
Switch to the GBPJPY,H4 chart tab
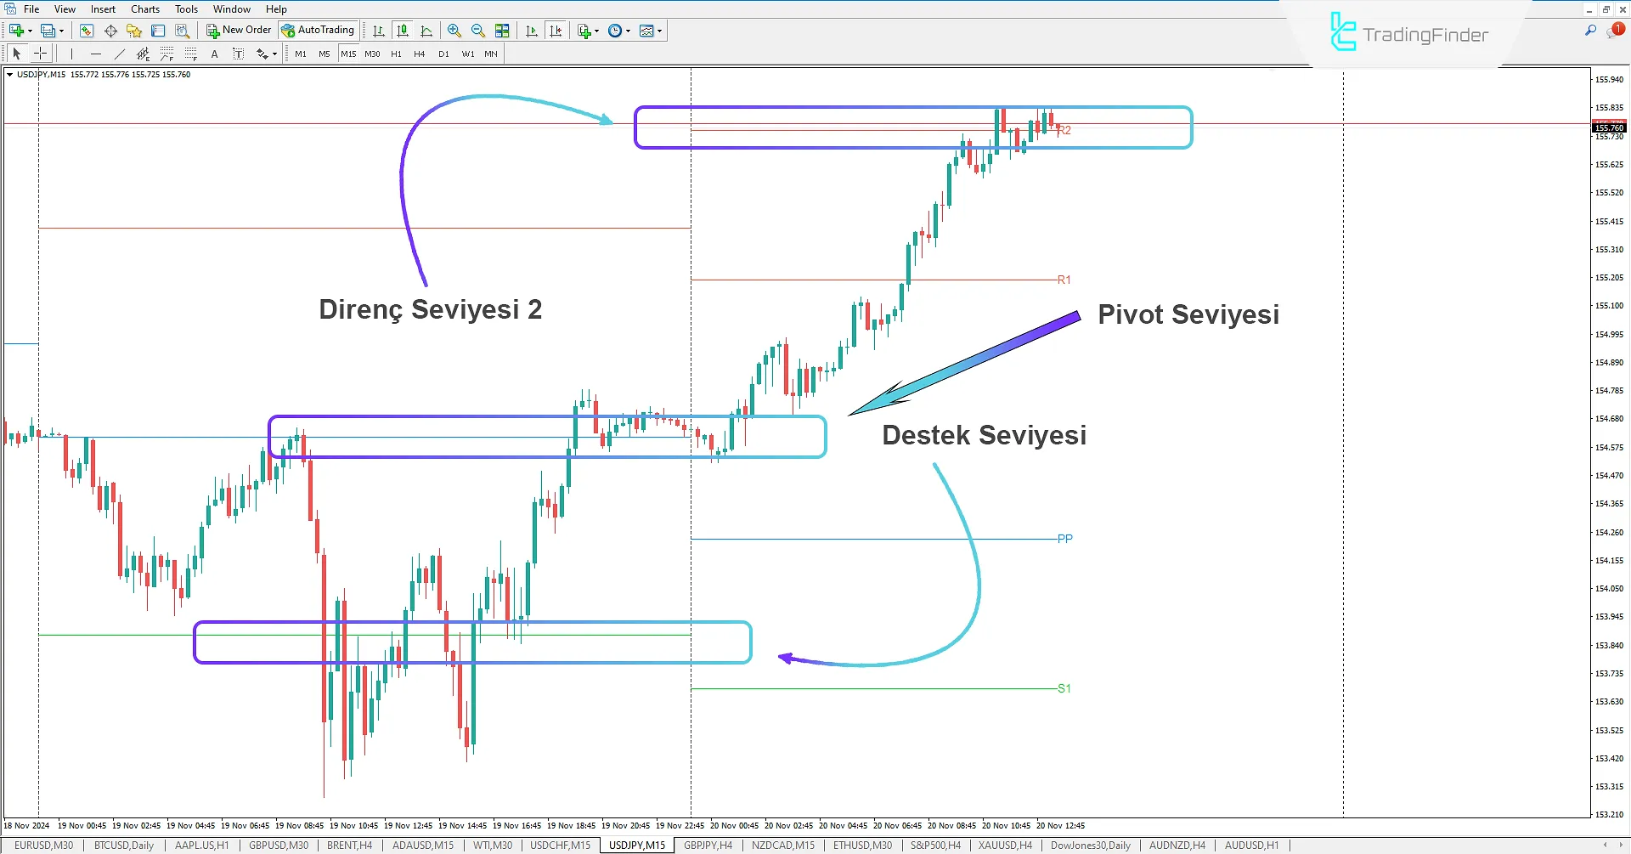pyautogui.click(x=708, y=845)
